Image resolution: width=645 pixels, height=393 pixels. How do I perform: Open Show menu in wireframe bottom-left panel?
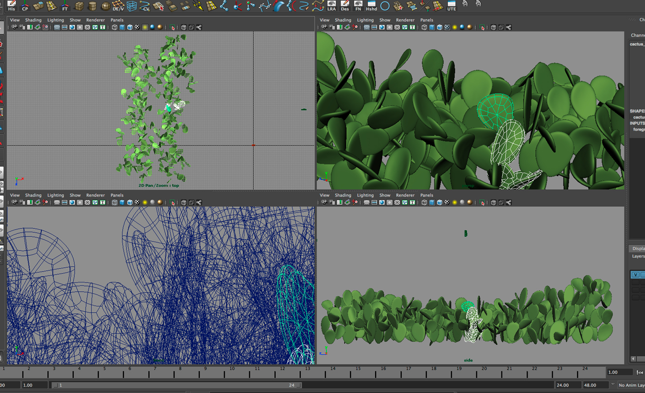pos(75,195)
